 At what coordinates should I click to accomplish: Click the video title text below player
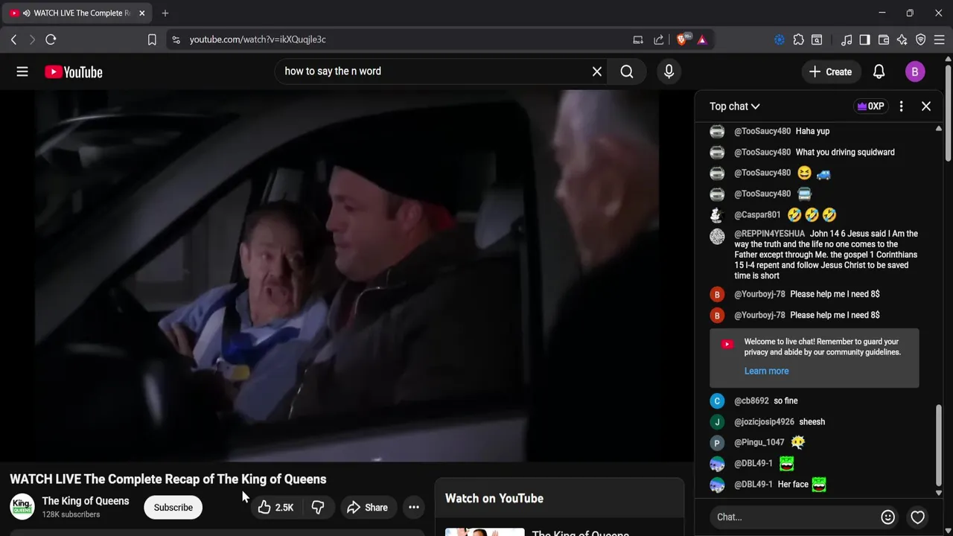[x=168, y=479]
